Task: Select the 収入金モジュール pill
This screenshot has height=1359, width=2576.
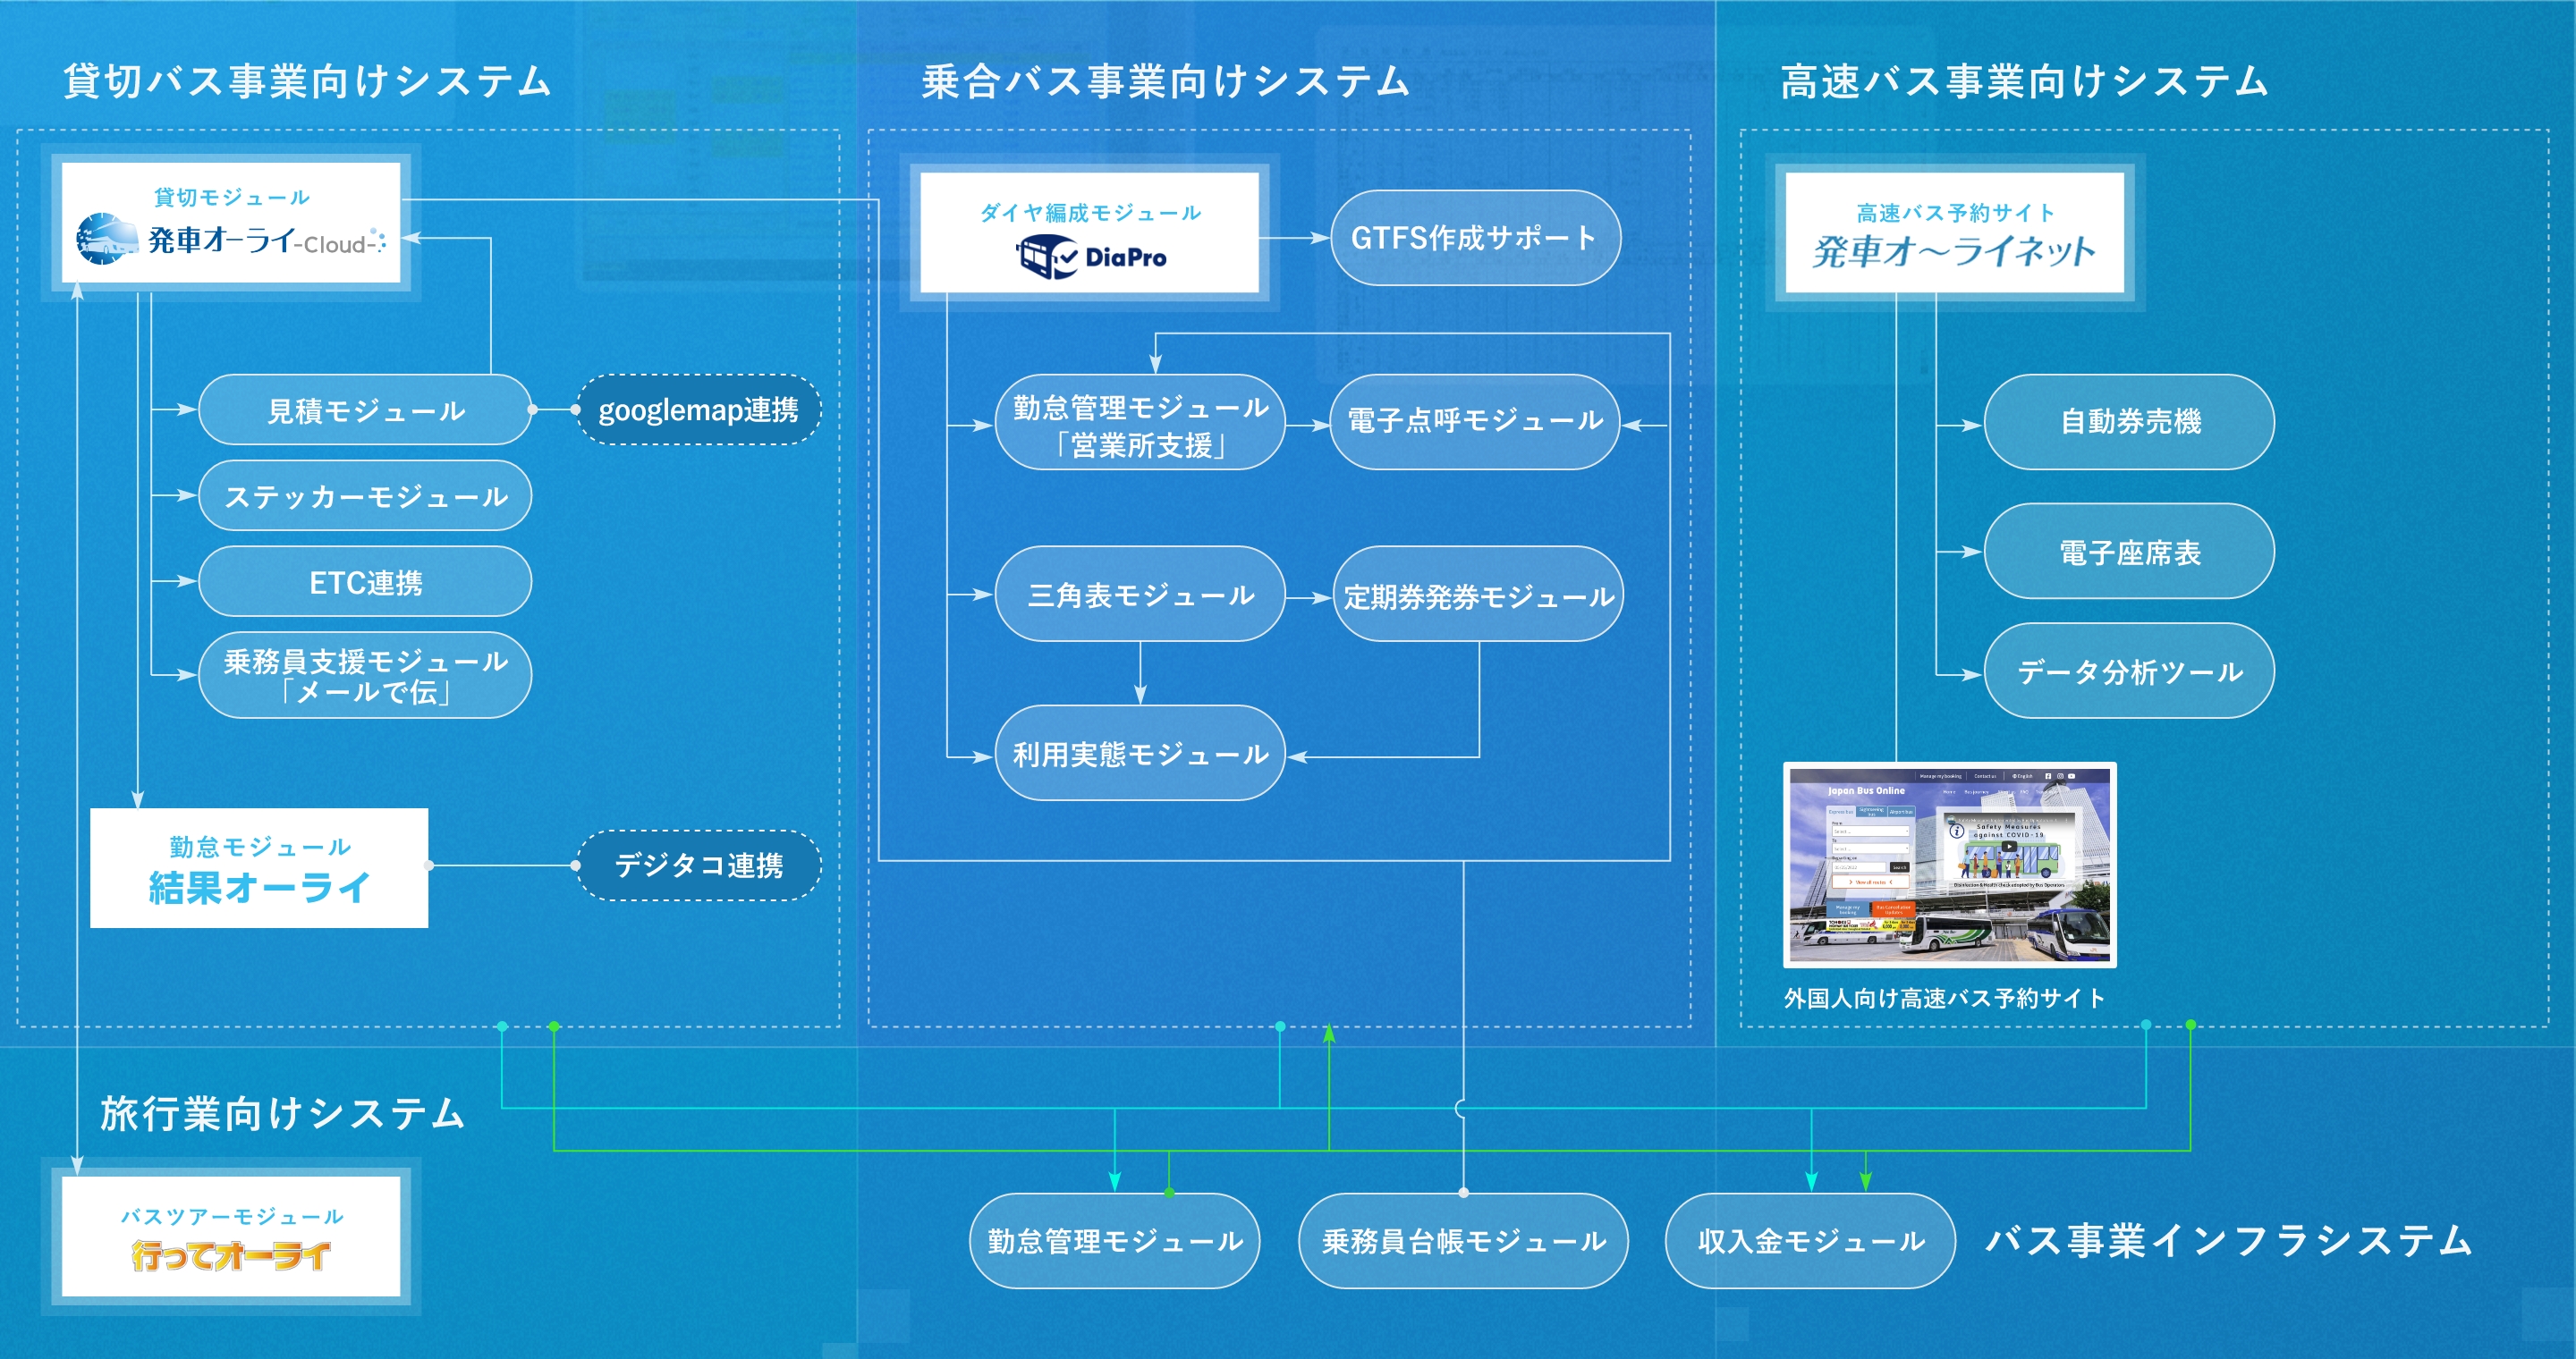Action: [1810, 1241]
